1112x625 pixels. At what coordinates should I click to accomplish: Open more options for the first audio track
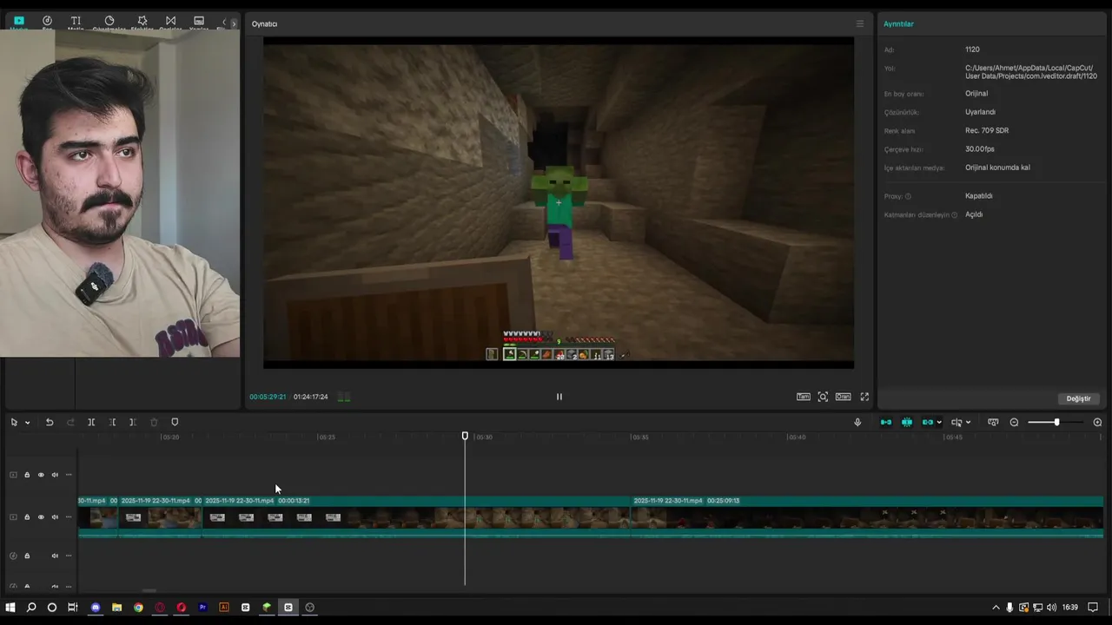(69, 556)
